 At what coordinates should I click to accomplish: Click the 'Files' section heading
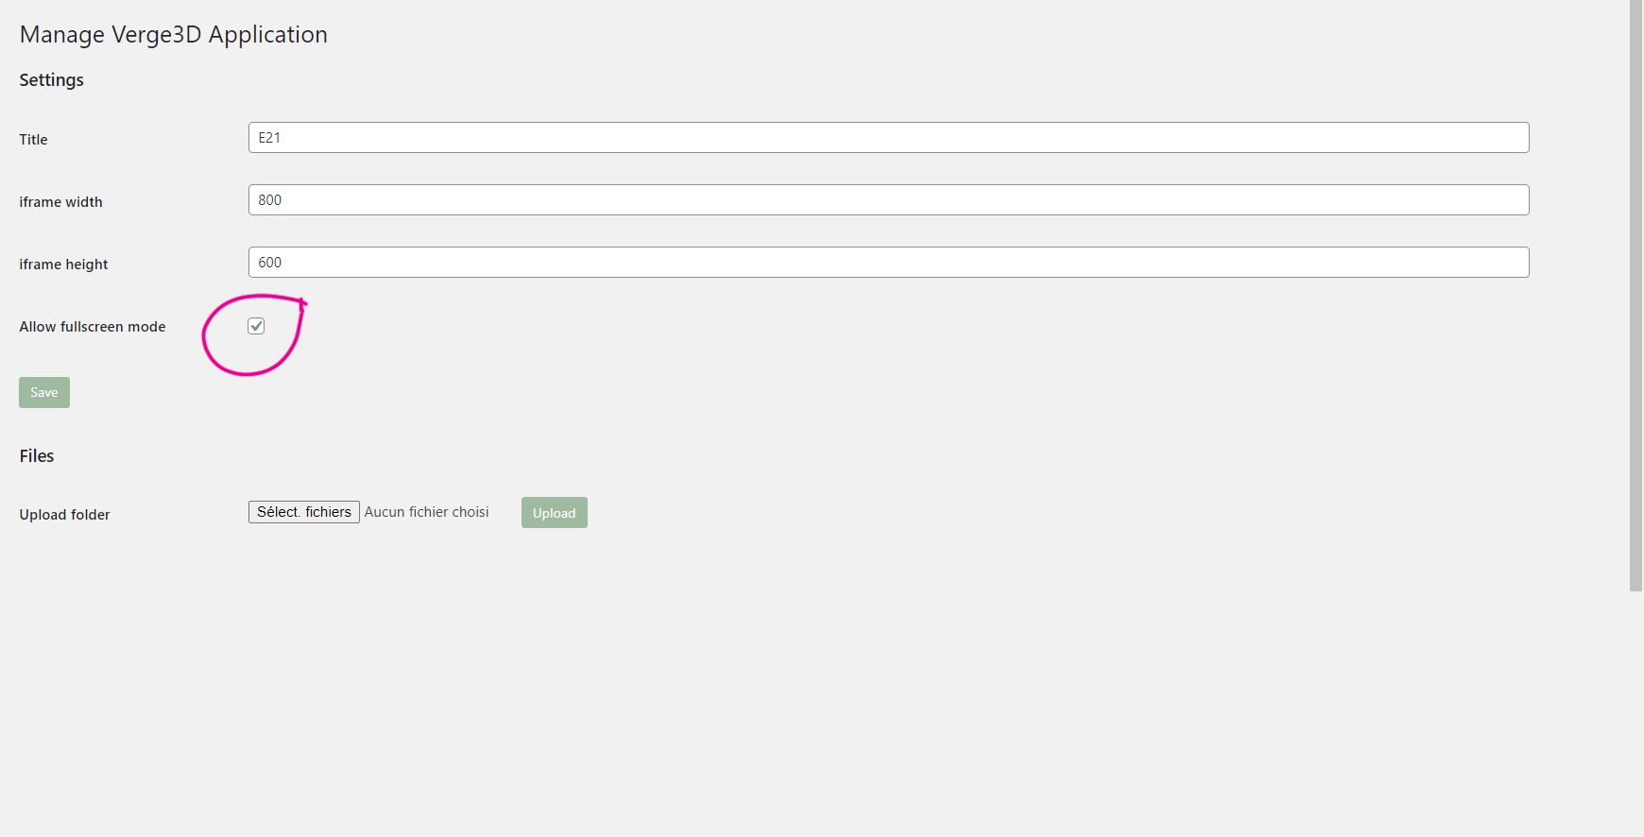[37, 456]
